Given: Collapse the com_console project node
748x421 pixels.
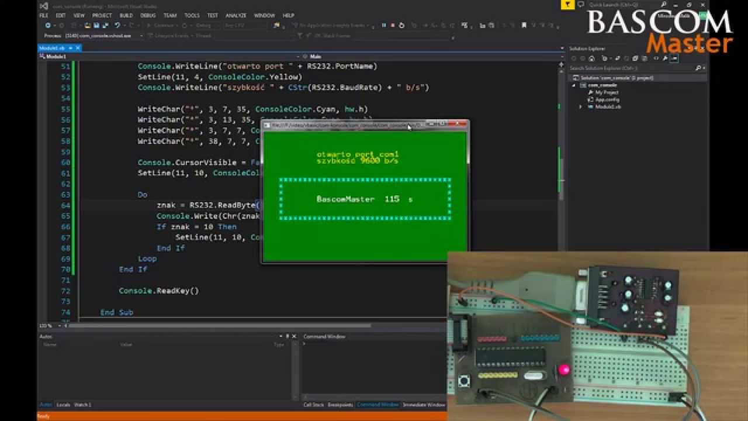Looking at the screenshot, I should click(x=574, y=85).
